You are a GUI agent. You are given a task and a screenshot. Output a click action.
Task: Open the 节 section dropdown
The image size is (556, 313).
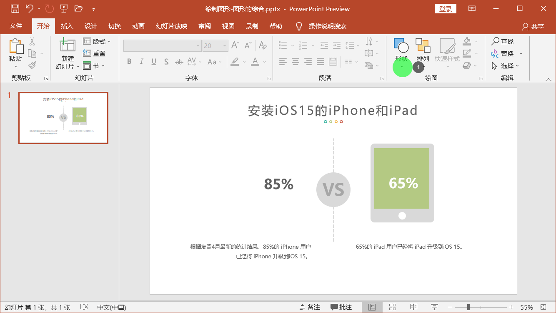94,66
